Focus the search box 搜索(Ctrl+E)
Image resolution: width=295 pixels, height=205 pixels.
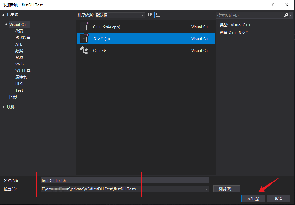click(x=250, y=15)
